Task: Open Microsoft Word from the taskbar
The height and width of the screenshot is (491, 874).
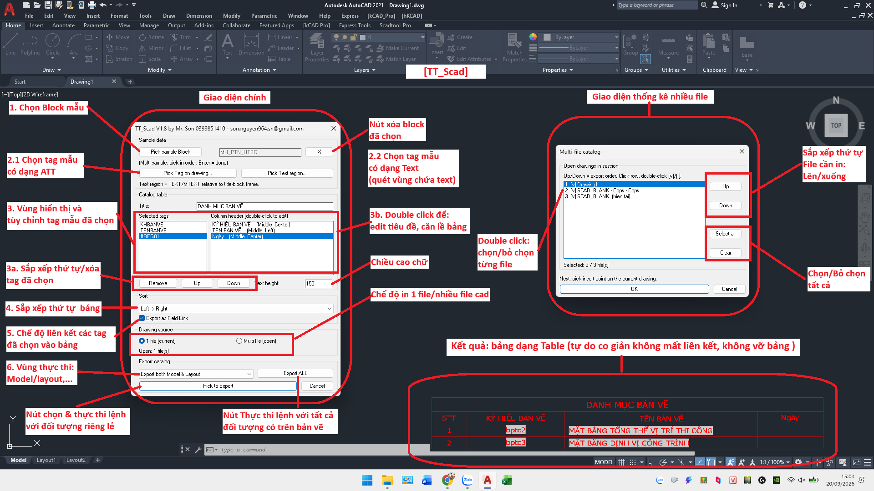Action: click(427, 480)
